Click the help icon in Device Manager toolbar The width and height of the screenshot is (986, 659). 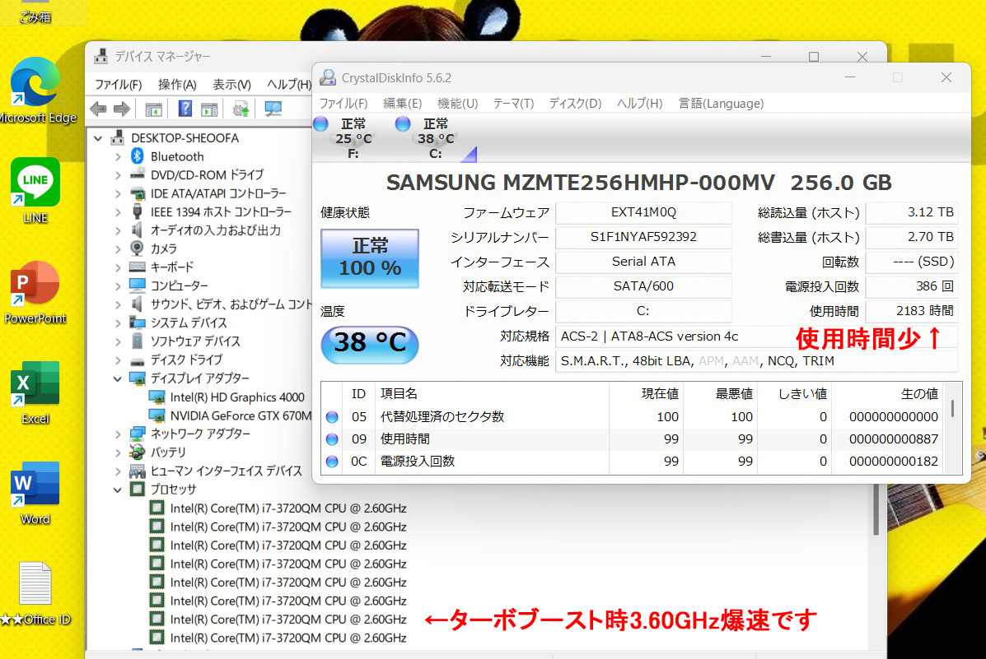185,109
